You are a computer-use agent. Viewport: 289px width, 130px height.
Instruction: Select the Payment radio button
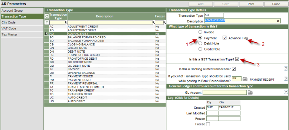coord(200,38)
